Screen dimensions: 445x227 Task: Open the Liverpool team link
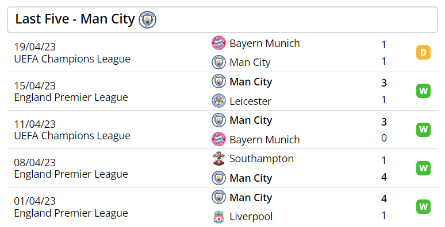(x=251, y=217)
